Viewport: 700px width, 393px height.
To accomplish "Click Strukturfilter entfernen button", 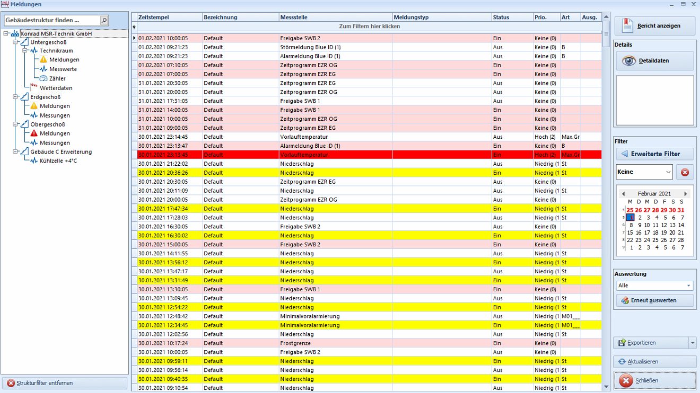I will click(64, 383).
